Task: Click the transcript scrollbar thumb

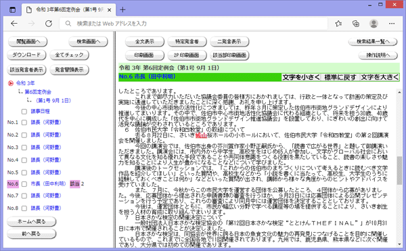Action: coord(399,170)
